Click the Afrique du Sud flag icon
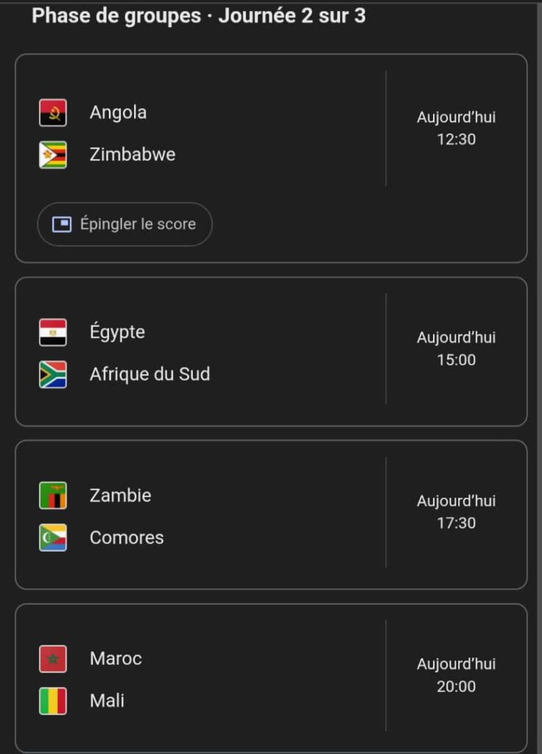Image resolution: width=542 pixels, height=754 pixels. pyautogui.click(x=53, y=374)
